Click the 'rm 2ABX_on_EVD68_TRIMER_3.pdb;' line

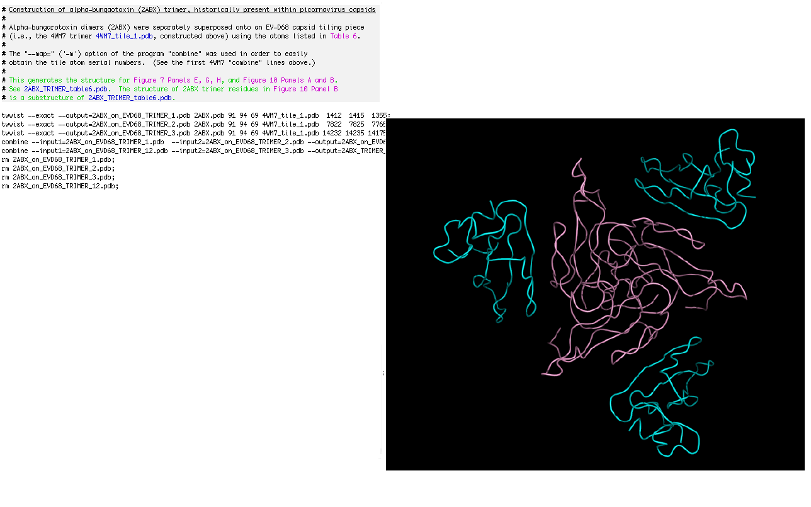pyautogui.click(x=58, y=177)
